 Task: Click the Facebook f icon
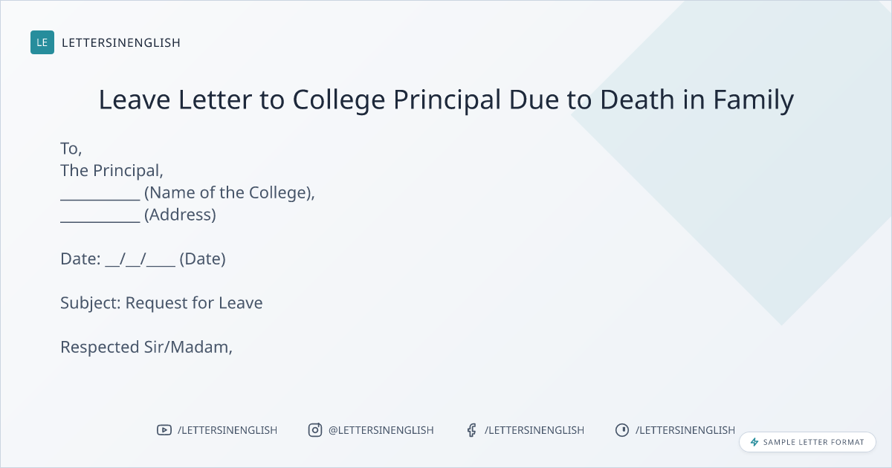click(471, 430)
